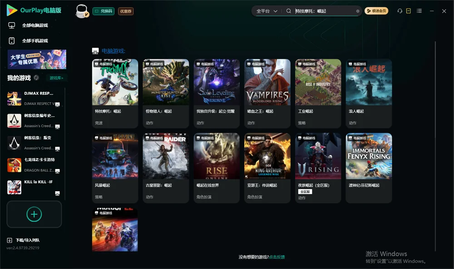This screenshot has height=269, width=454.
Task: Open the King Arthur Legends Rise cover
Action: click(267, 156)
